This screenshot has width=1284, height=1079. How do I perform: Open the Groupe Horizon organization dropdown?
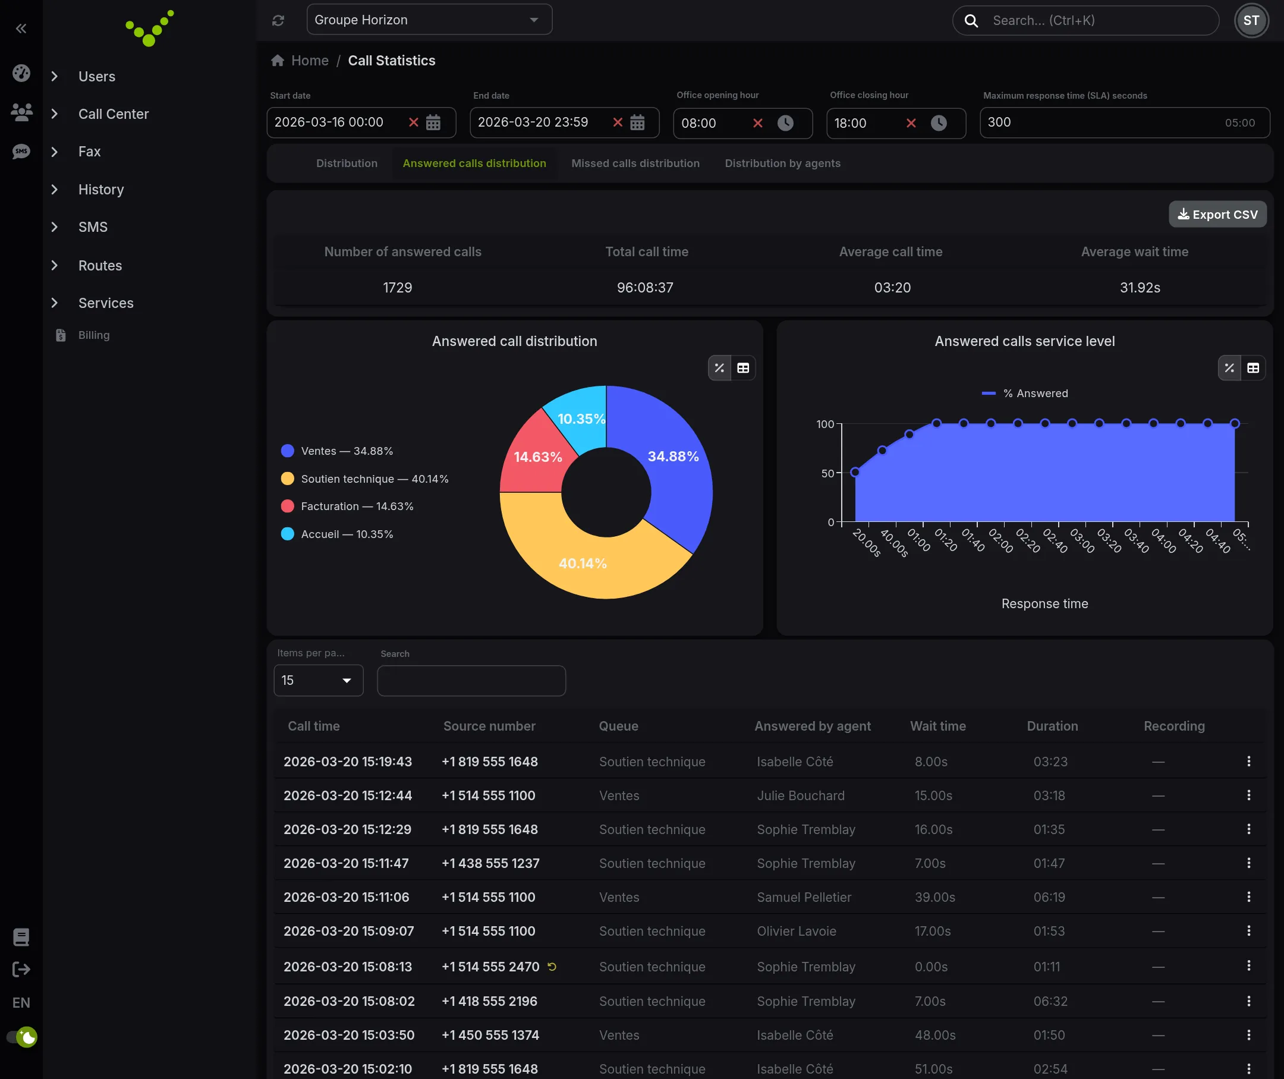[x=429, y=20]
